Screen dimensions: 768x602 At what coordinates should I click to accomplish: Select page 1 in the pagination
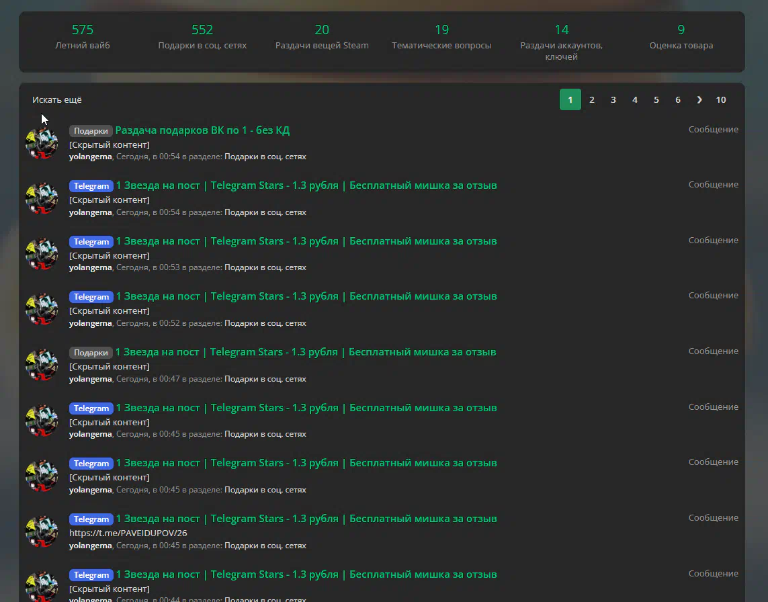pyautogui.click(x=570, y=99)
